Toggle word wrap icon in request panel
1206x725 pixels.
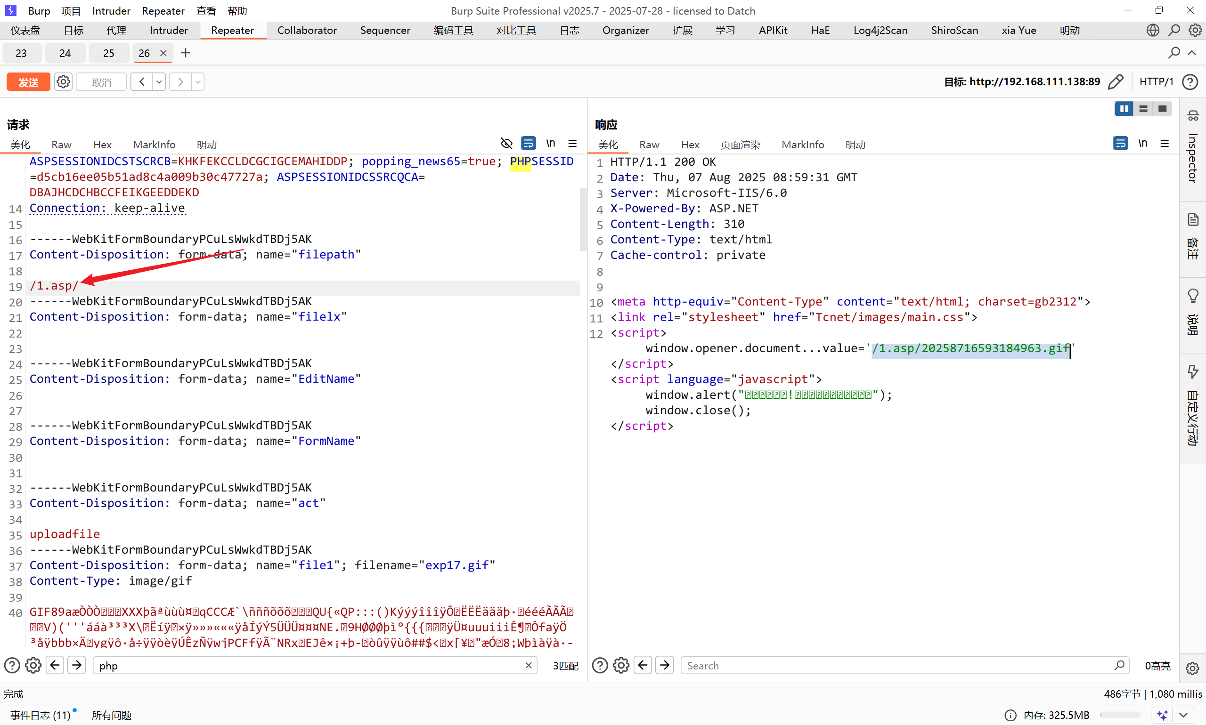(528, 143)
